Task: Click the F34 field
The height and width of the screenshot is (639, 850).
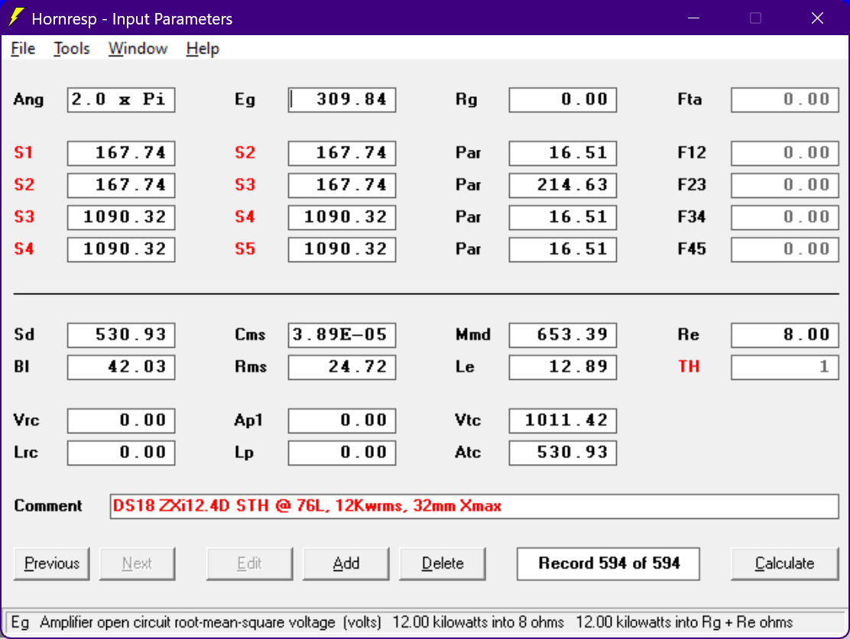Action: pyautogui.click(x=784, y=217)
